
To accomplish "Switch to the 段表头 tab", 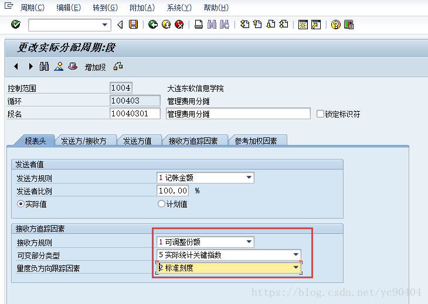I will pyautogui.click(x=35, y=141).
